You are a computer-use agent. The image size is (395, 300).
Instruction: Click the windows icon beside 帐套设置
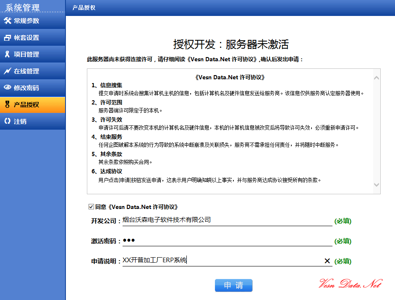[x=8, y=38]
